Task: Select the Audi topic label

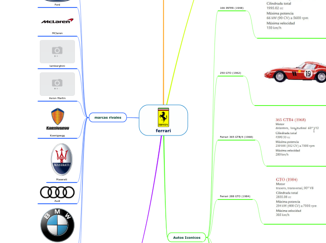Action: click(57, 201)
